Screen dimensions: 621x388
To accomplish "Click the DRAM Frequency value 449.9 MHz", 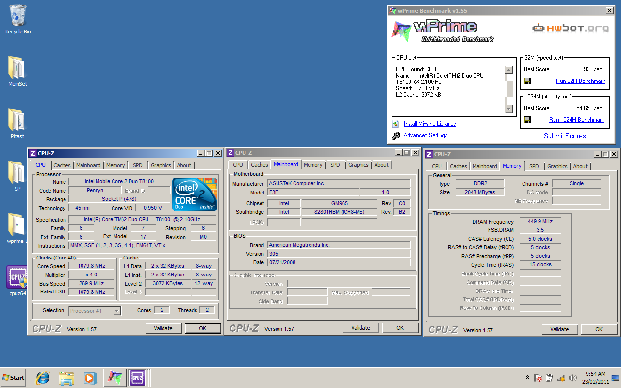I will coord(540,221).
